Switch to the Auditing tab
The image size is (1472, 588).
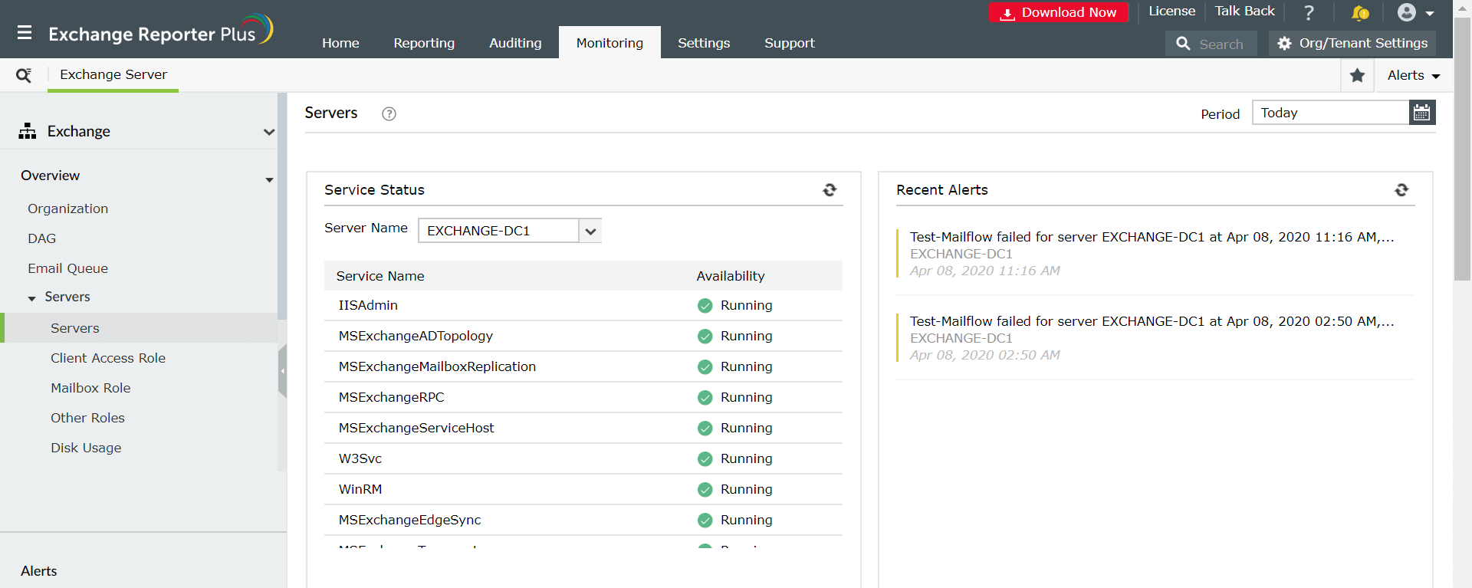pyautogui.click(x=515, y=43)
